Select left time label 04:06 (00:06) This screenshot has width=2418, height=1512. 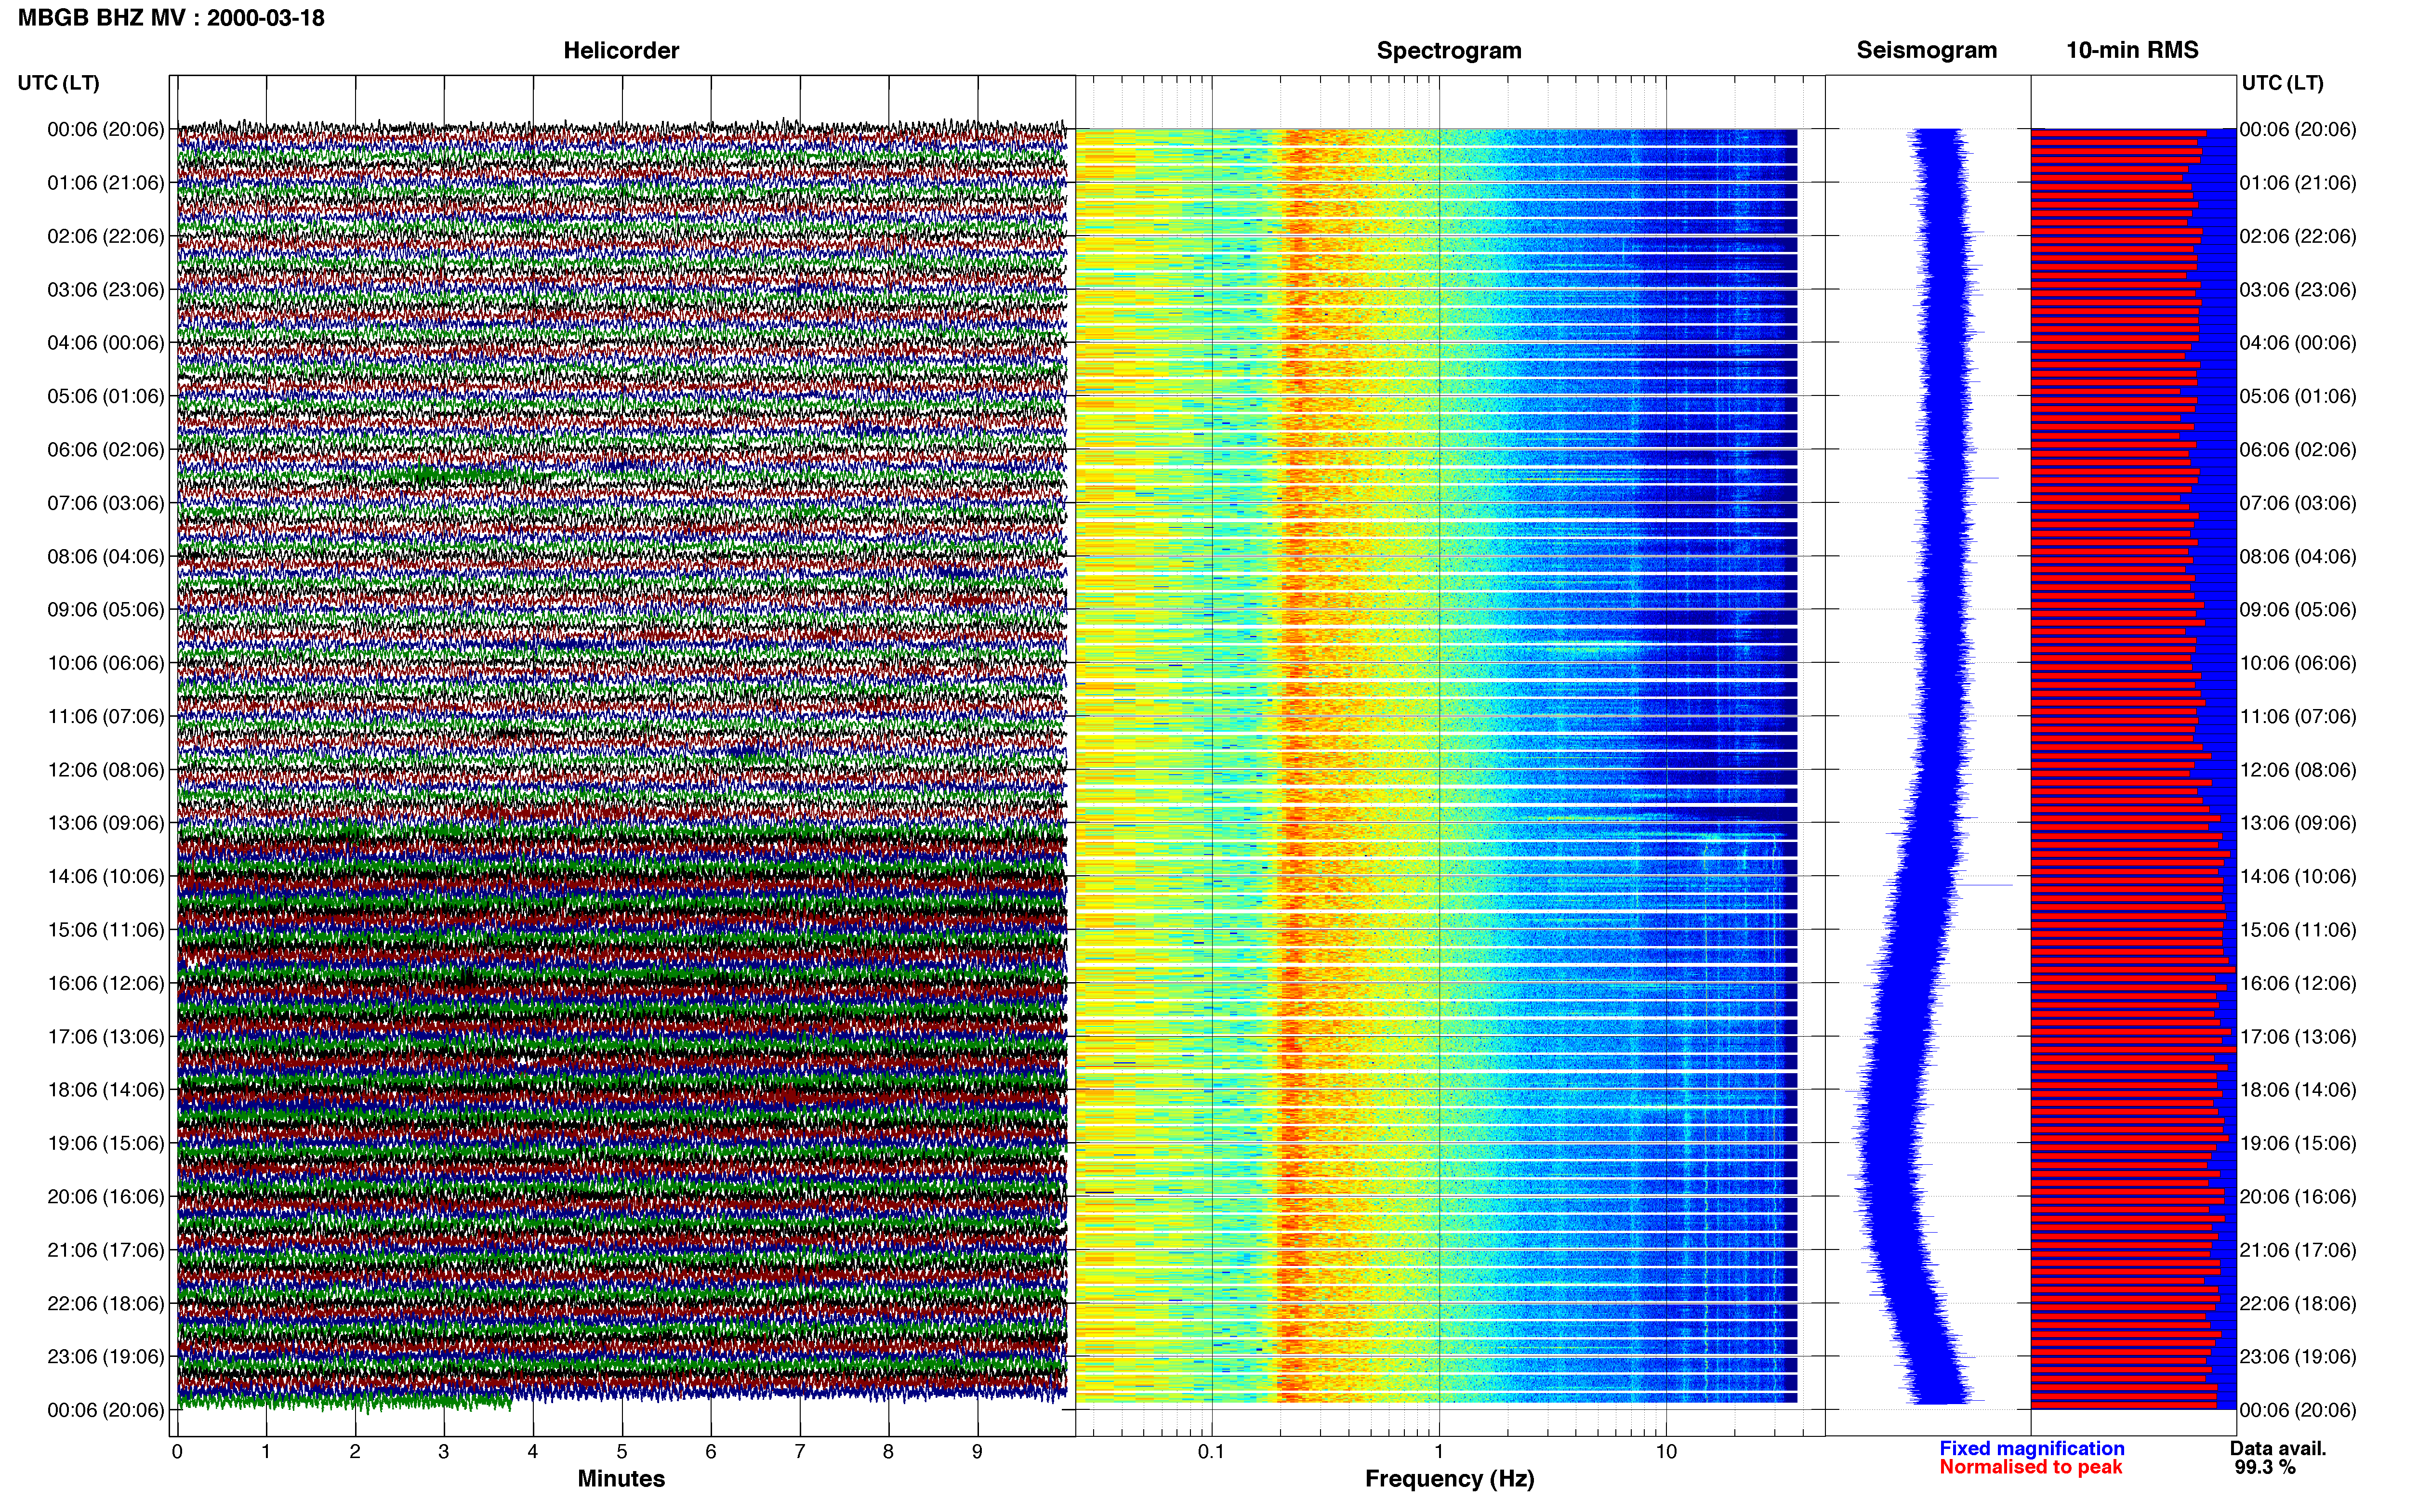pos(106,343)
